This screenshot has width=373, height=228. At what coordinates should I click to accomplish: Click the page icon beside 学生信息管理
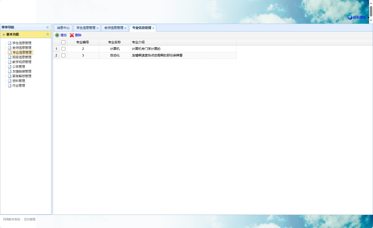click(x=10, y=43)
